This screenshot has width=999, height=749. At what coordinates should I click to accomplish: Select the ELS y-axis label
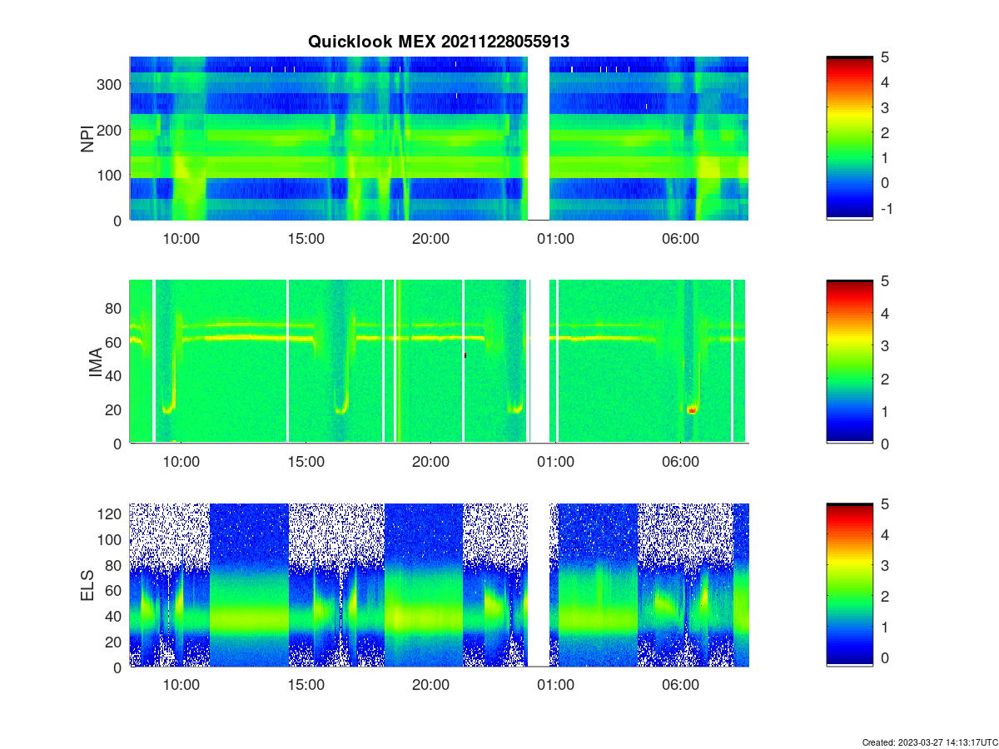[87, 585]
